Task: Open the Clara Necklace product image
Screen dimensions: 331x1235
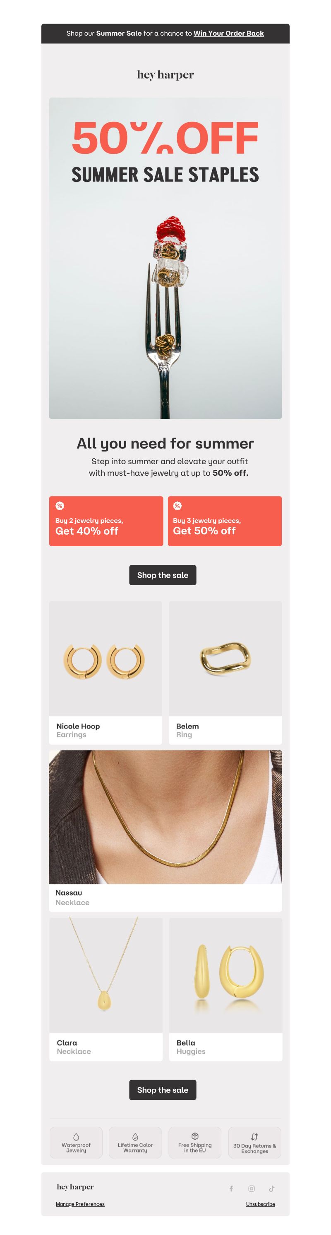Action: tap(106, 975)
